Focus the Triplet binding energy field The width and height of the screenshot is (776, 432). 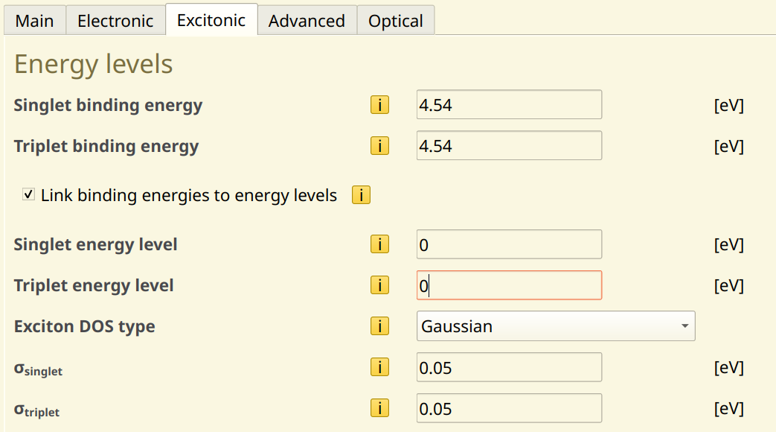pyautogui.click(x=509, y=146)
